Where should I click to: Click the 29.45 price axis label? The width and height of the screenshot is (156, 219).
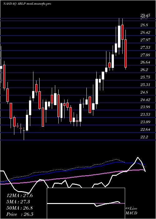pos(145,15)
